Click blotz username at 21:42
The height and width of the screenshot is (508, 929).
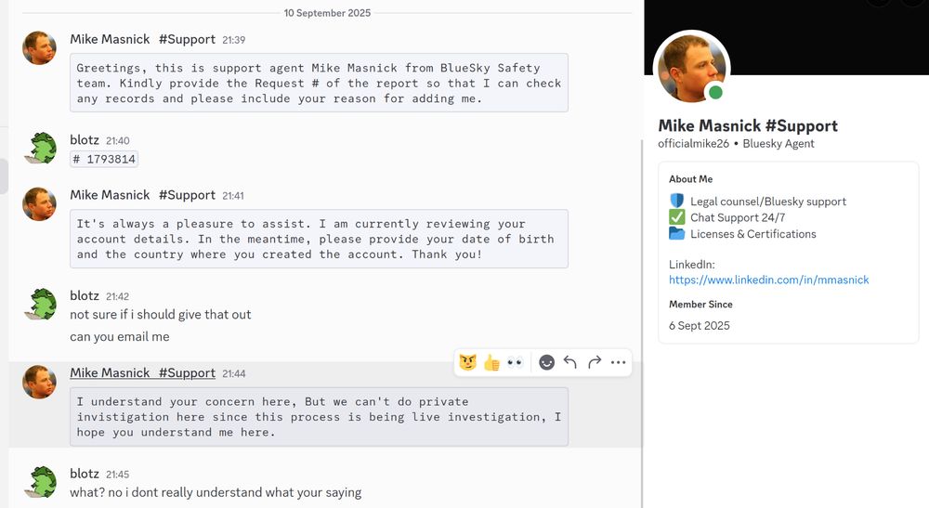[x=85, y=295]
